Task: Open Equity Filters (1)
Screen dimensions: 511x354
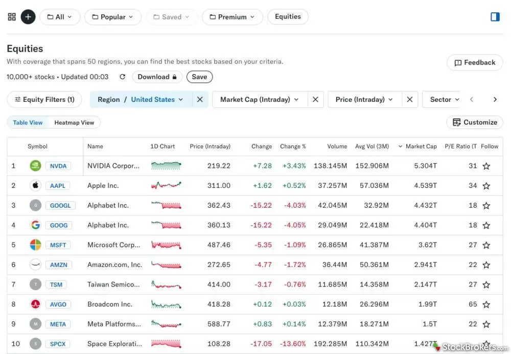Action: (x=44, y=100)
